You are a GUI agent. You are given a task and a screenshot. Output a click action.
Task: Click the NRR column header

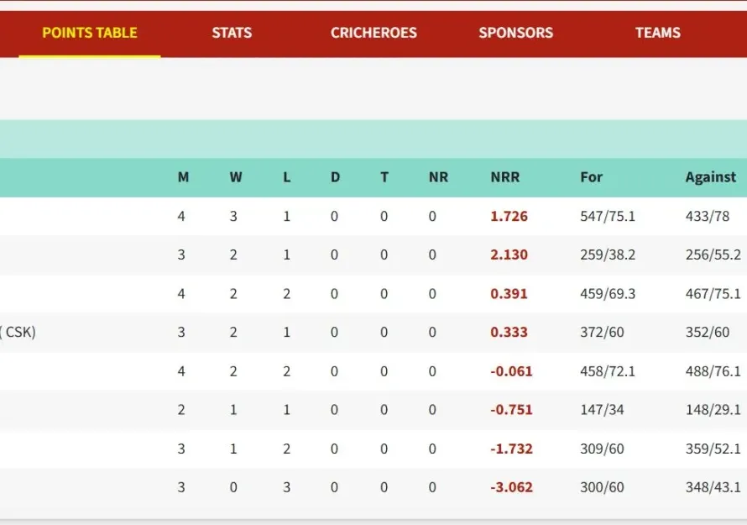pos(505,177)
